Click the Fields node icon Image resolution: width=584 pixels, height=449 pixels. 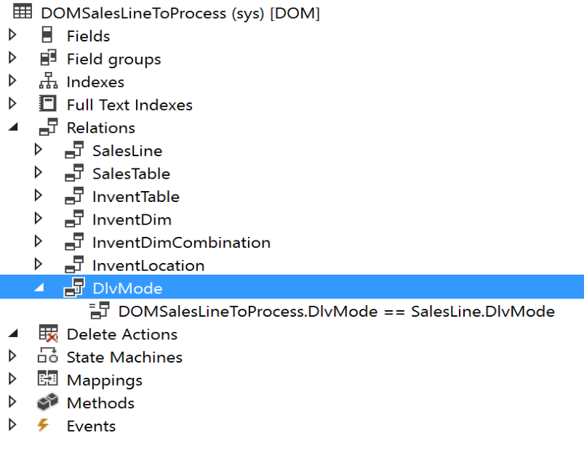click(x=47, y=35)
